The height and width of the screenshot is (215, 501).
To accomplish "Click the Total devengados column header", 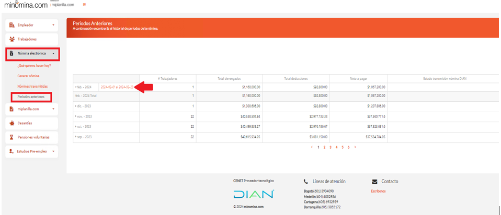I will pyautogui.click(x=229, y=78).
